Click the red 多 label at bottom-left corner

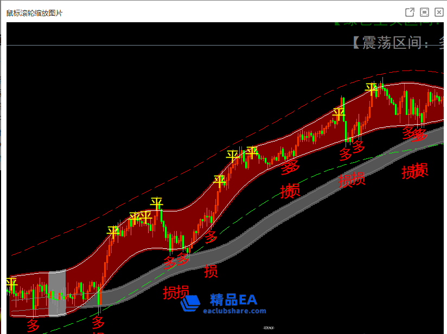(33, 325)
